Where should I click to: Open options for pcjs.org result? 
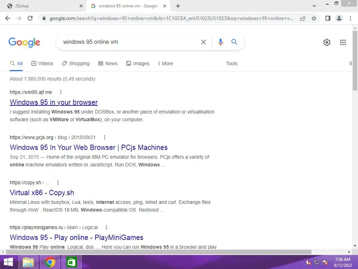coord(104,137)
